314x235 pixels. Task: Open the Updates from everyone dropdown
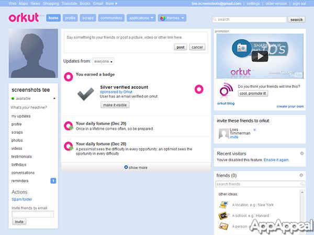pos(104,61)
